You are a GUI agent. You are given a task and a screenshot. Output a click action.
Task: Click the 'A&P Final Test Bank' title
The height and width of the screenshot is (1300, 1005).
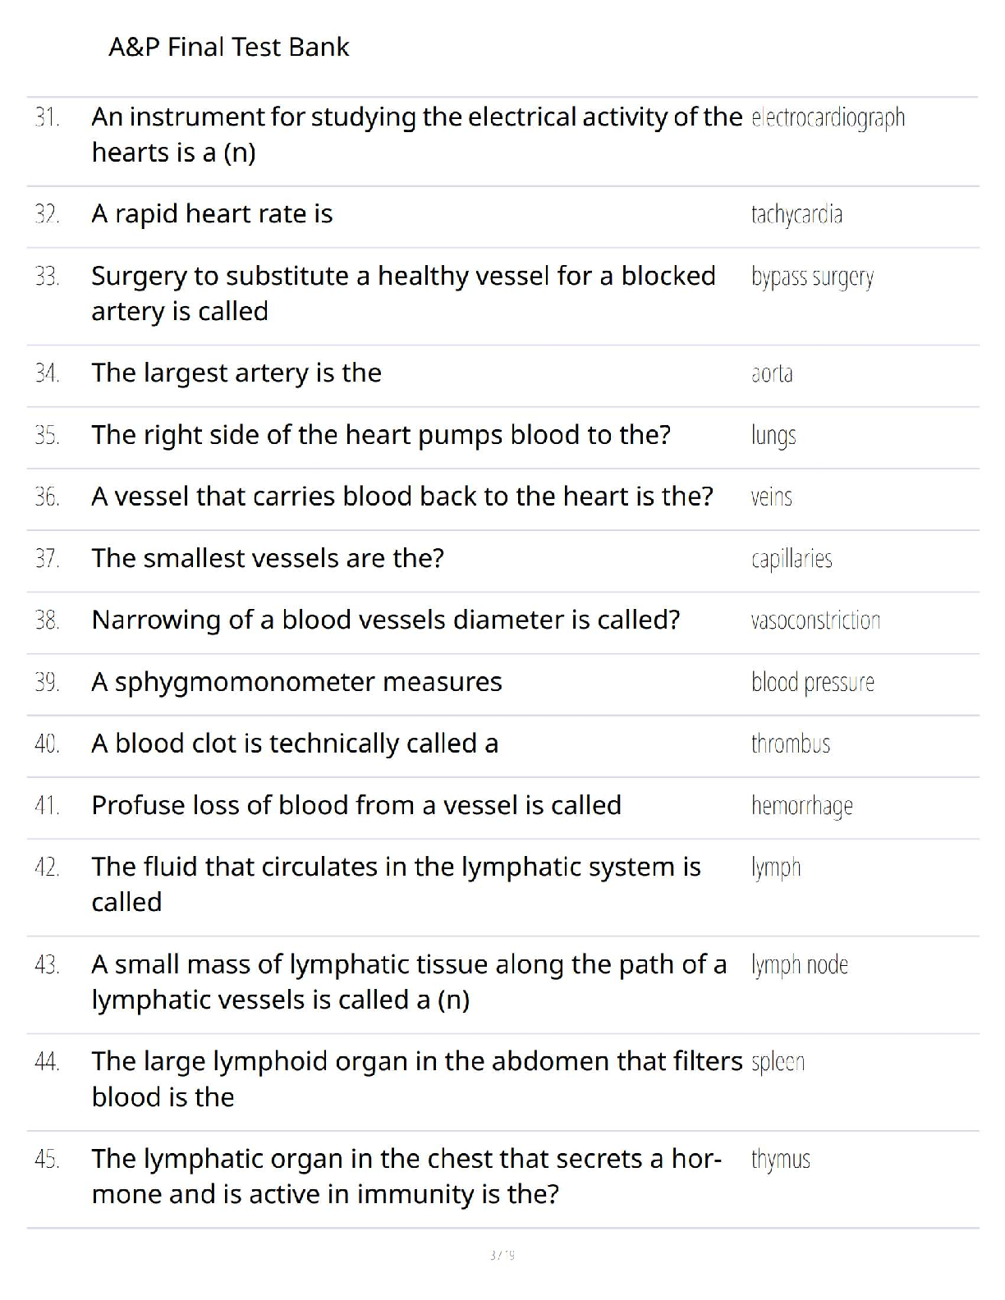(229, 48)
